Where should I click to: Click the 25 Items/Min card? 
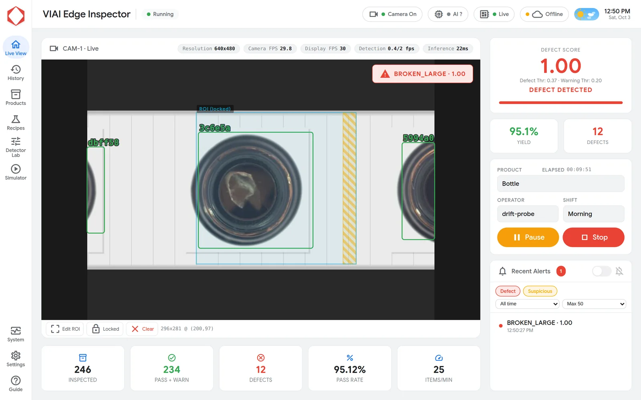(x=439, y=368)
